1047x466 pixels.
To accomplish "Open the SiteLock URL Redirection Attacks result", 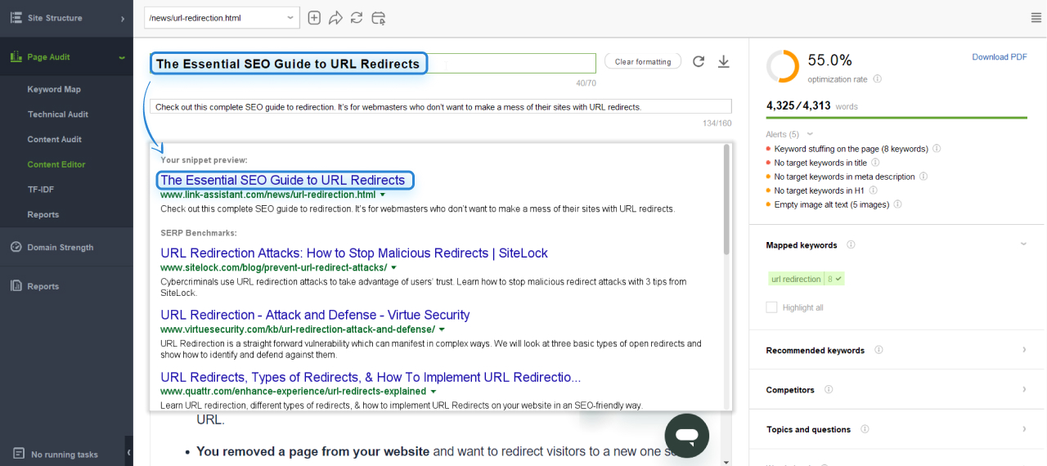I will point(354,253).
